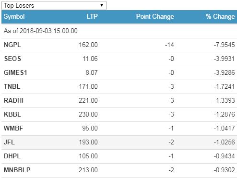Click the highlighted JFL row symbol
The width and height of the screenshot is (237, 178).
(x=9, y=142)
